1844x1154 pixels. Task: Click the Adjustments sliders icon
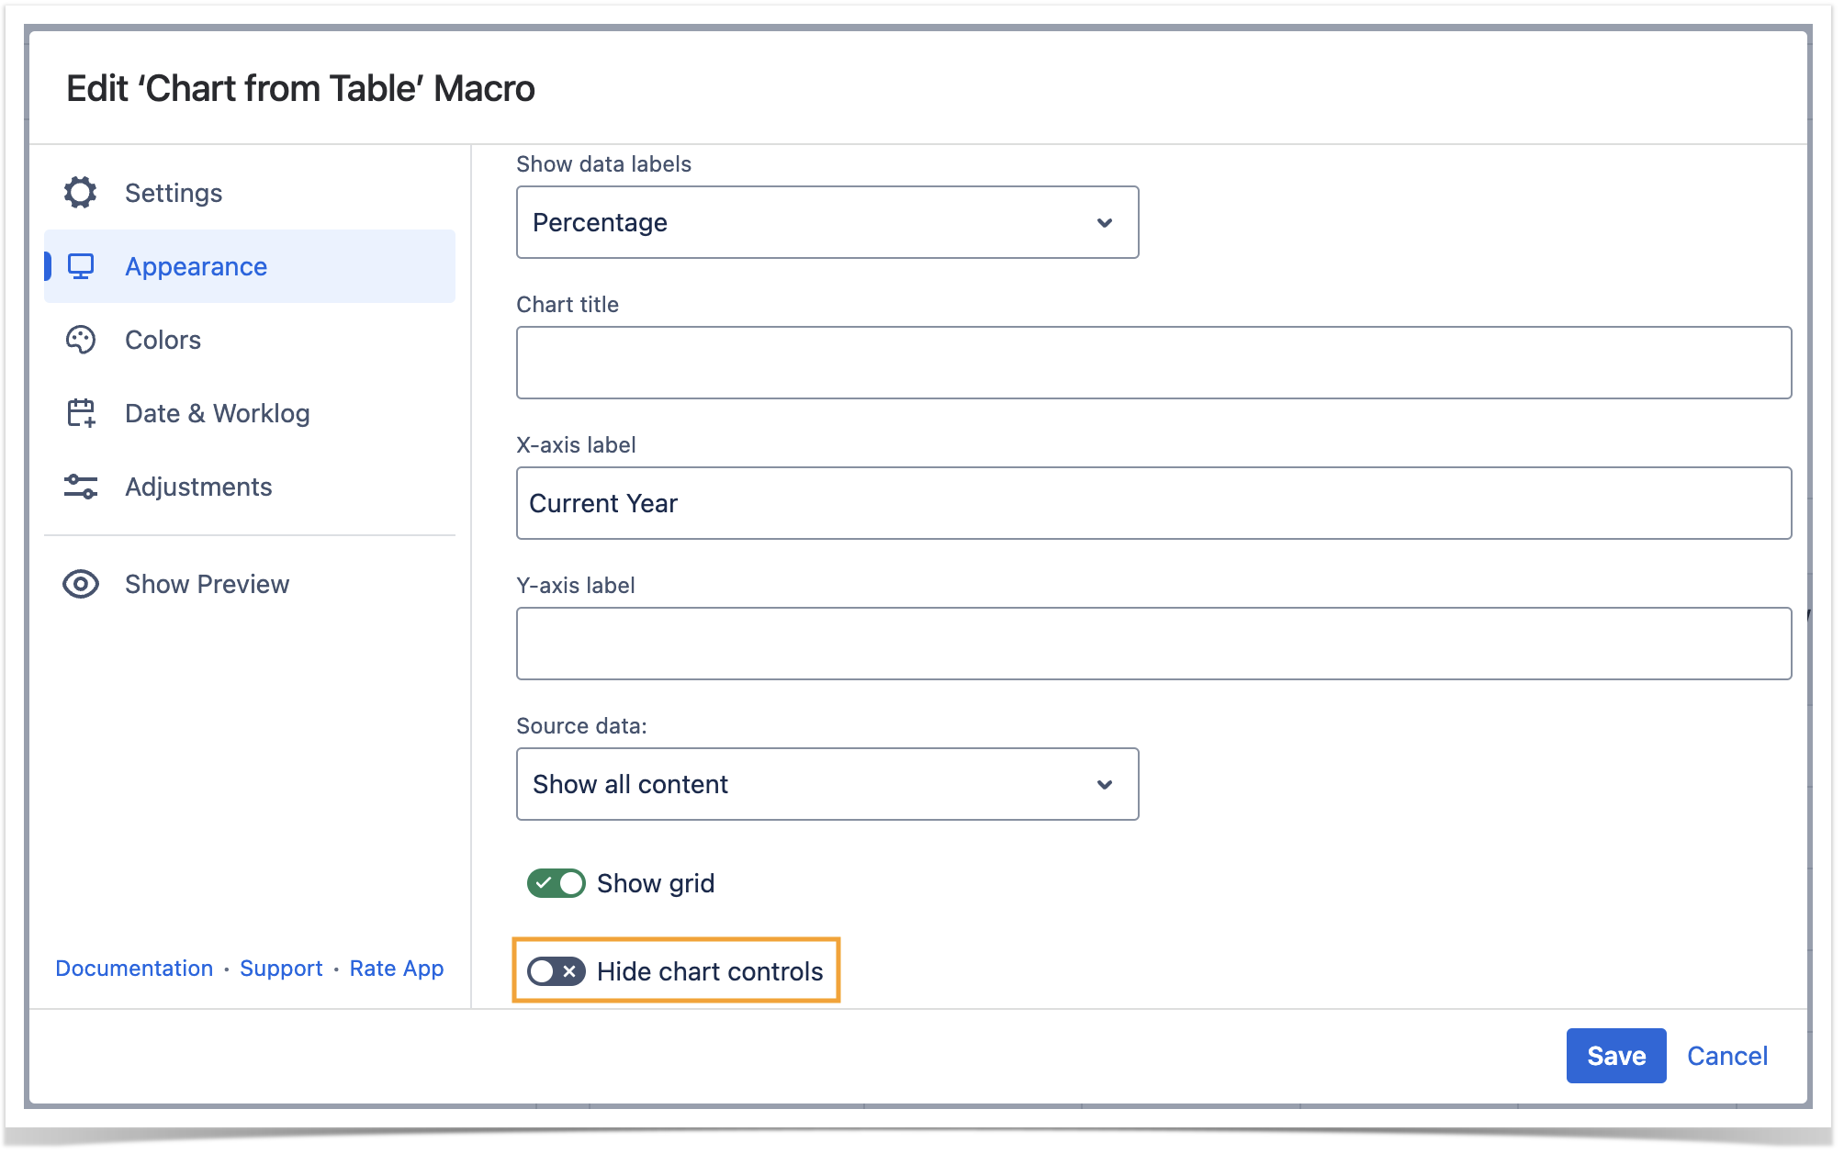point(81,487)
